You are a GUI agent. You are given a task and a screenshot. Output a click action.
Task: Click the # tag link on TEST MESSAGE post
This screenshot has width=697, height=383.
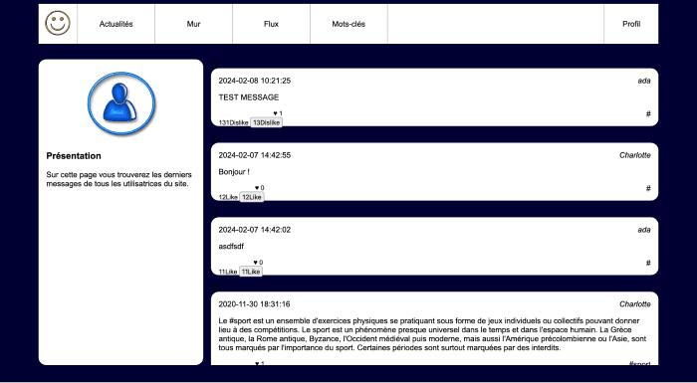tap(648, 113)
